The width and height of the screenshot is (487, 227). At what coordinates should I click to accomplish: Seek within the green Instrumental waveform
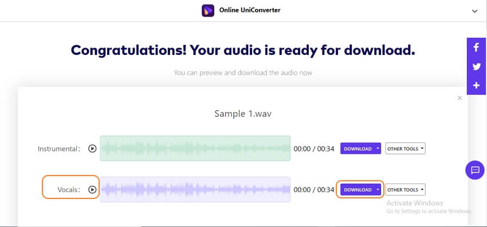coord(195,148)
